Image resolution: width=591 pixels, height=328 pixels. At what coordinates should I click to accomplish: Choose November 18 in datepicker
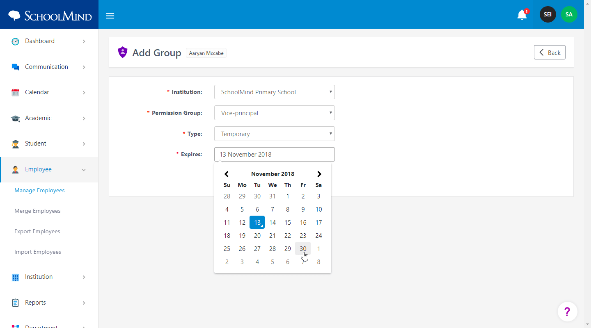[227, 235]
